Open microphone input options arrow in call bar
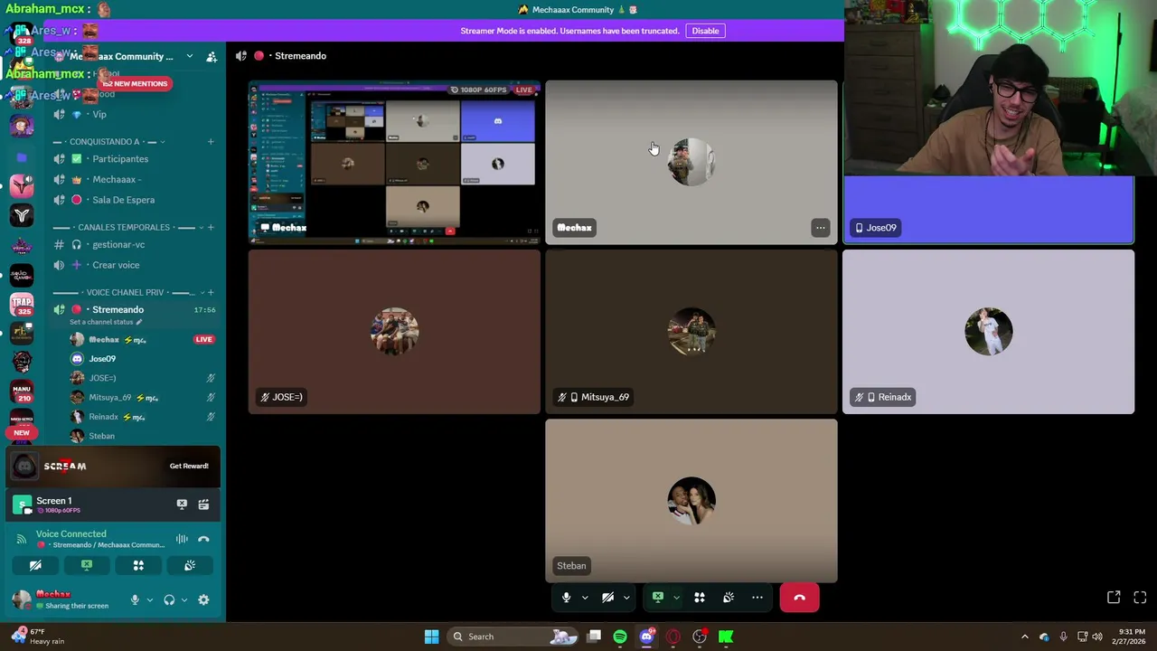1157x651 pixels. point(585,598)
